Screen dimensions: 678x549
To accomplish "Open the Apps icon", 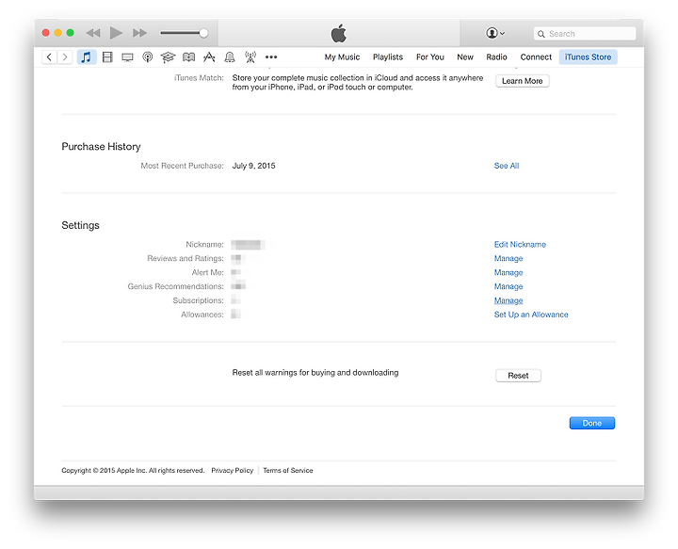I will pyautogui.click(x=209, y=57).
